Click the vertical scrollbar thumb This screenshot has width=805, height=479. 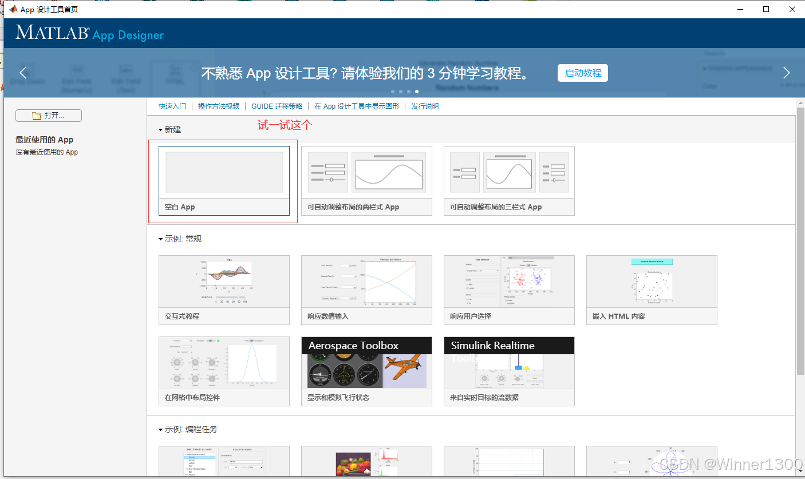point(800,240)
